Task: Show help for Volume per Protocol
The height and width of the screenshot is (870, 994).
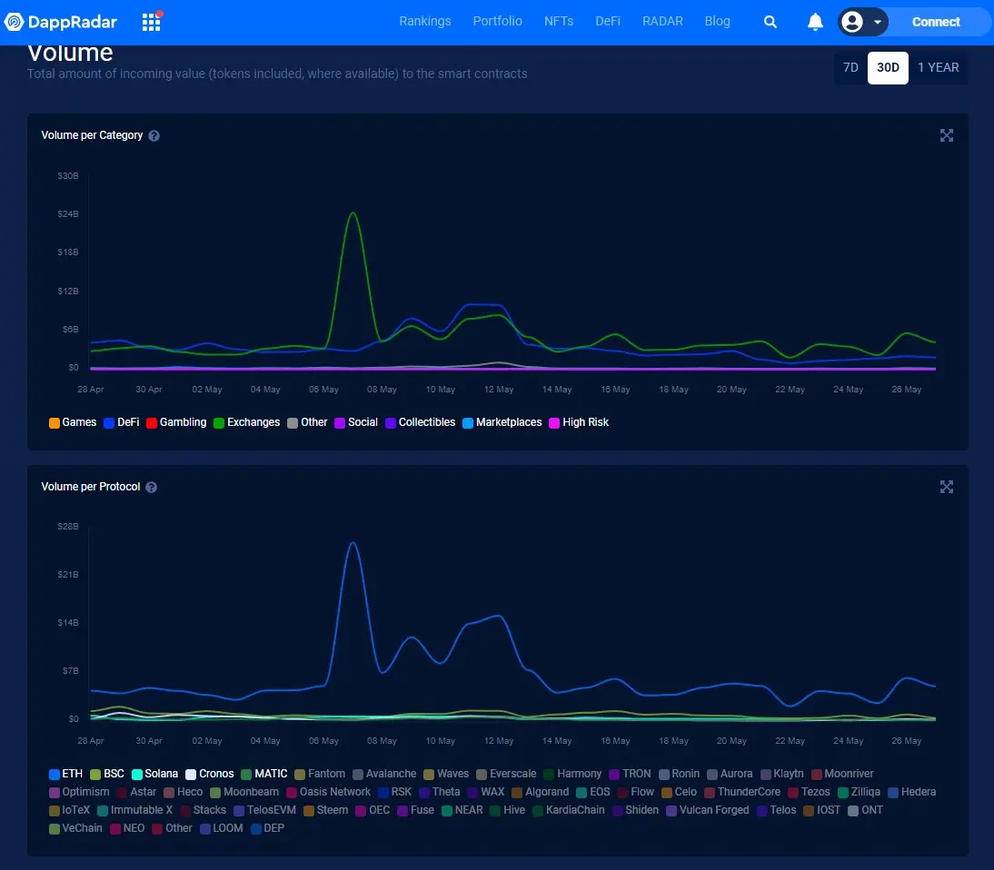Action: (x=152, y=488)
